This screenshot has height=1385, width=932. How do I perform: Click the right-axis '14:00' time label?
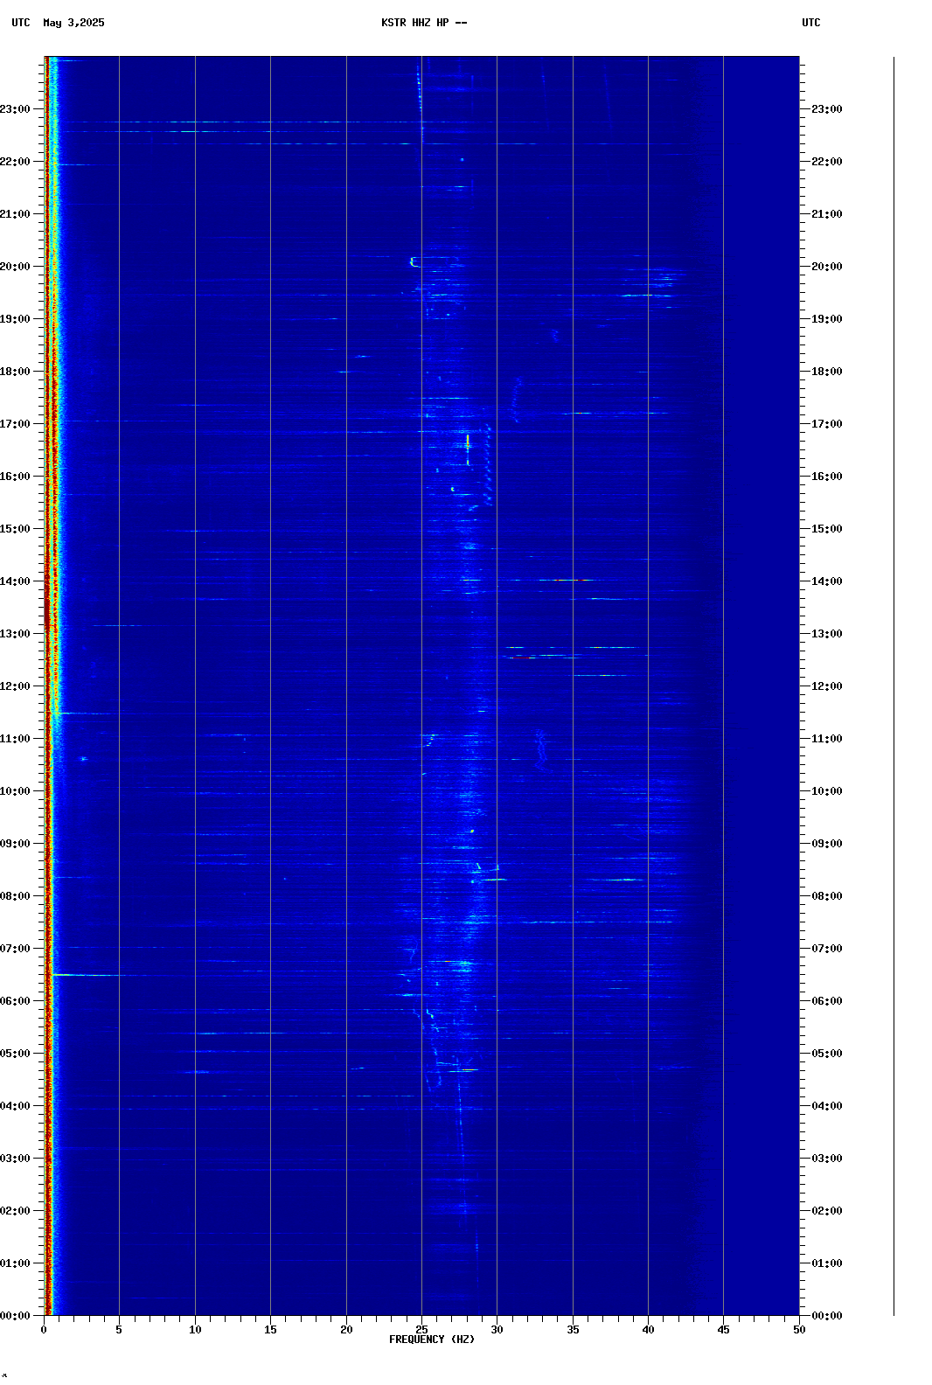(x=827, y=581)
